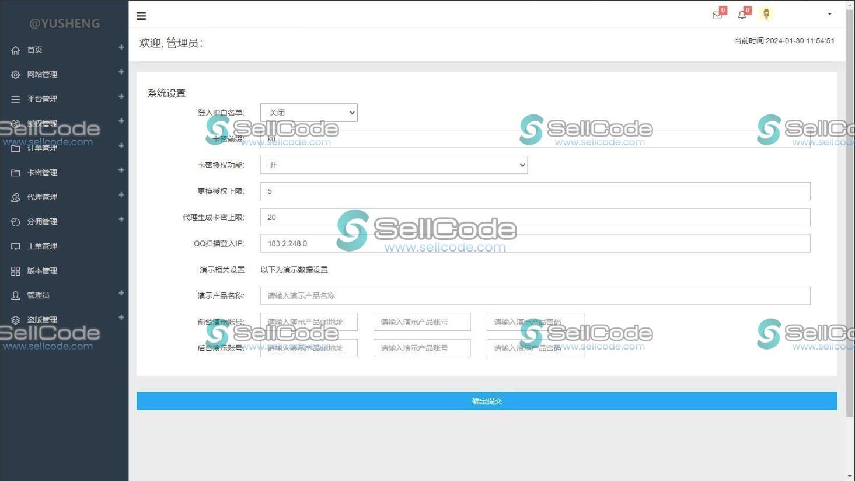This screenshot has width=855, height=481.
Task: Expand the 盗版管理 menu plus sign
Action: [121, 317]
